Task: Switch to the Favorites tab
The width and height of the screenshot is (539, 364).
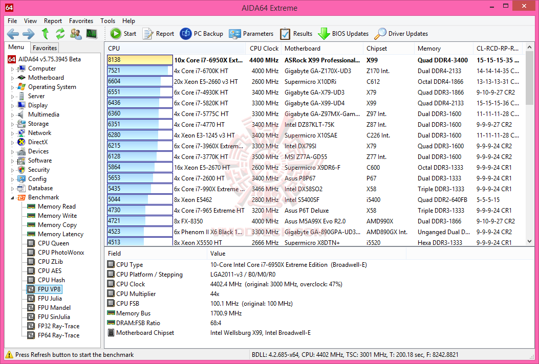Action: [x=45, y=48]
